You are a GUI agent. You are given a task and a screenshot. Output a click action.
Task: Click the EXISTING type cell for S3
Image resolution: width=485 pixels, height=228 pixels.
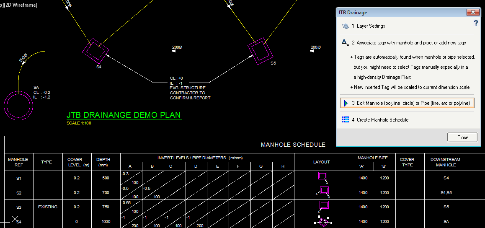[x=48, y=207]
